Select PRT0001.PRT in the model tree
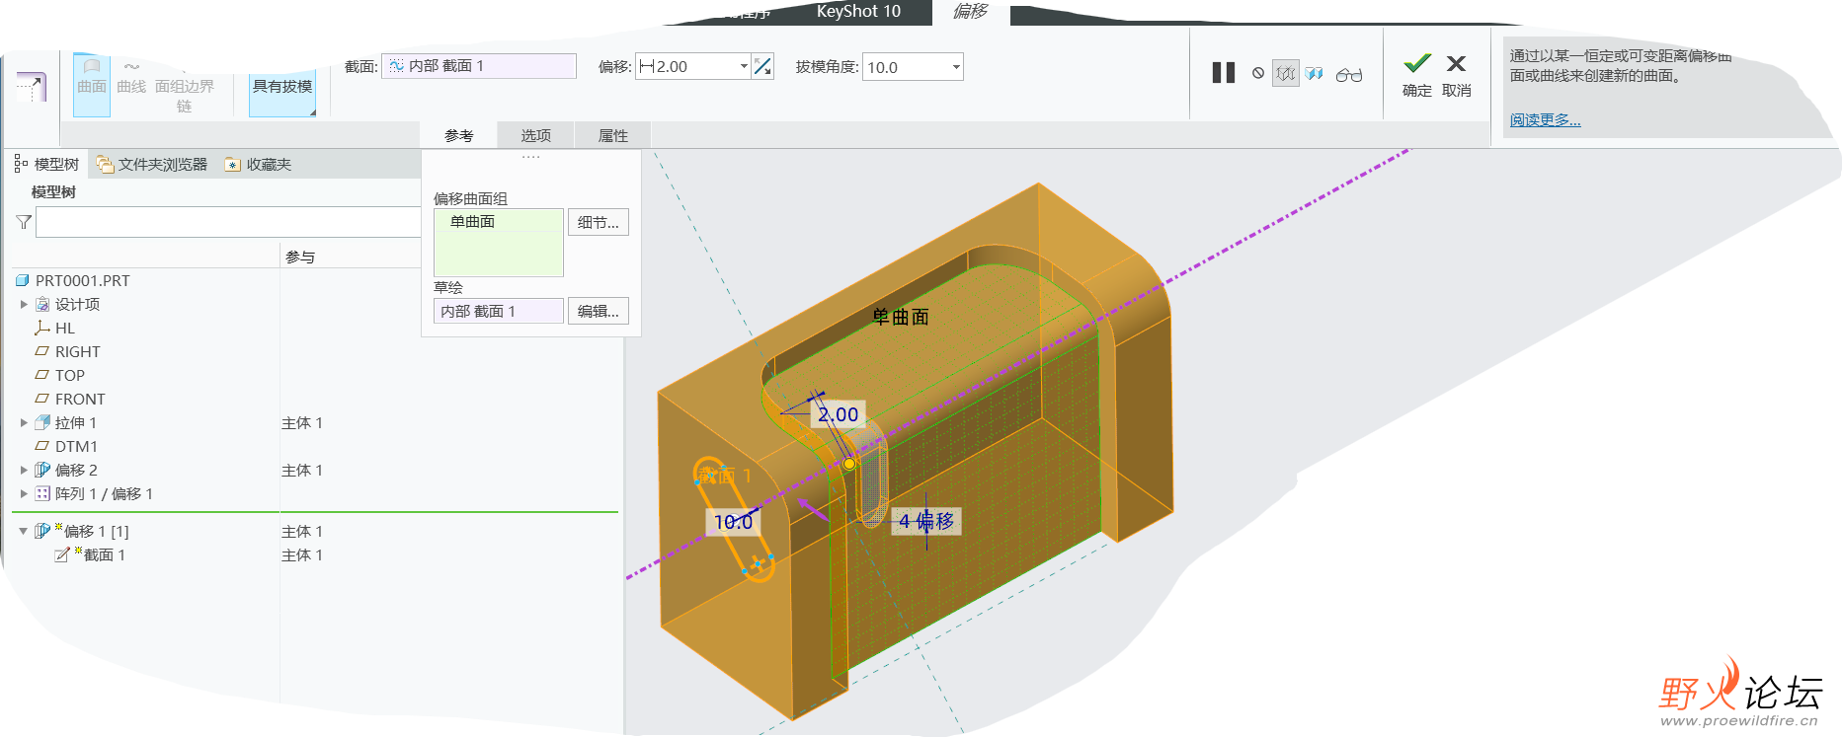The height and width of the screenshot is (737, 1842). (82, 280)
